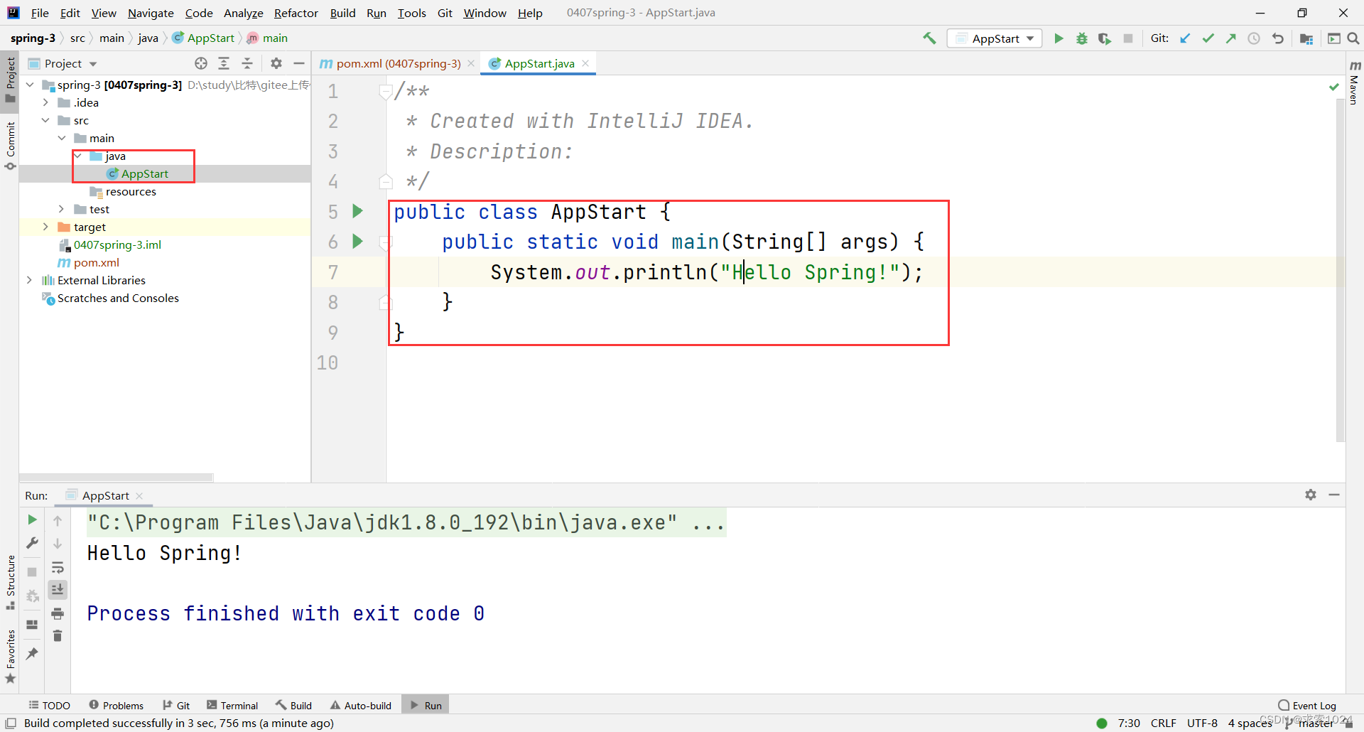Click the pin tab icon in Run panel
1364x732 pixels.
pyautogui.click(x=32, y=653)
